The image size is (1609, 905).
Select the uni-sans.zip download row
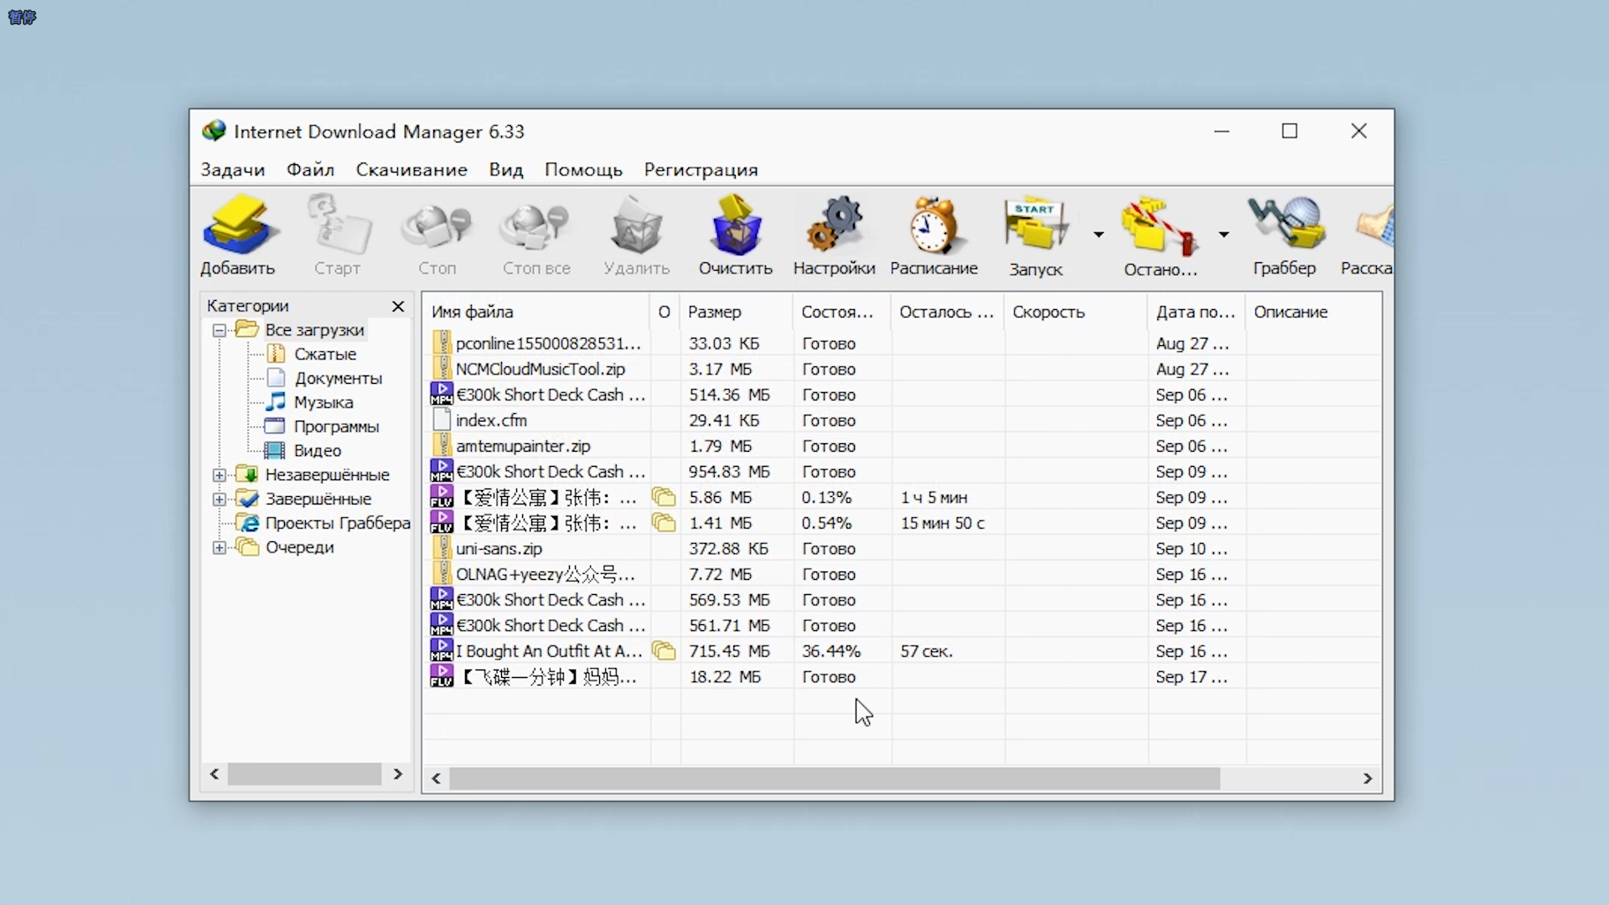tap(499, 549)
